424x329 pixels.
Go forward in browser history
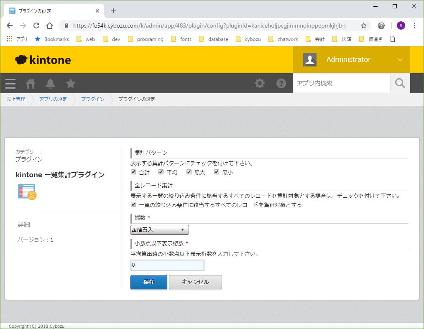pos(23,26)
